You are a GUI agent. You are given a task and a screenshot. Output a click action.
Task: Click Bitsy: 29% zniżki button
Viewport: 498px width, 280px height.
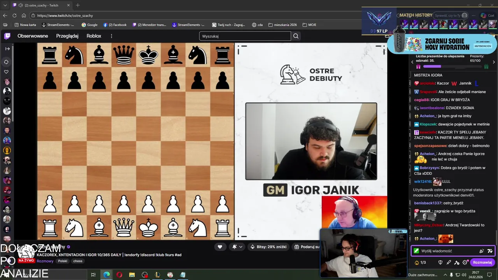(x=268, y=247)
